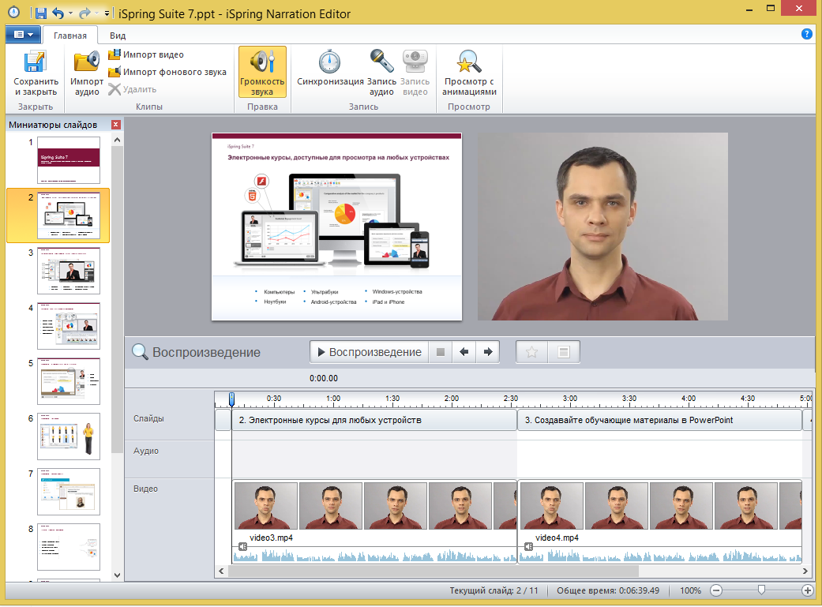The width and height of the screenshot is (822, 607).
Task: Click the zoom in plus button
Action: click(808, 590)
